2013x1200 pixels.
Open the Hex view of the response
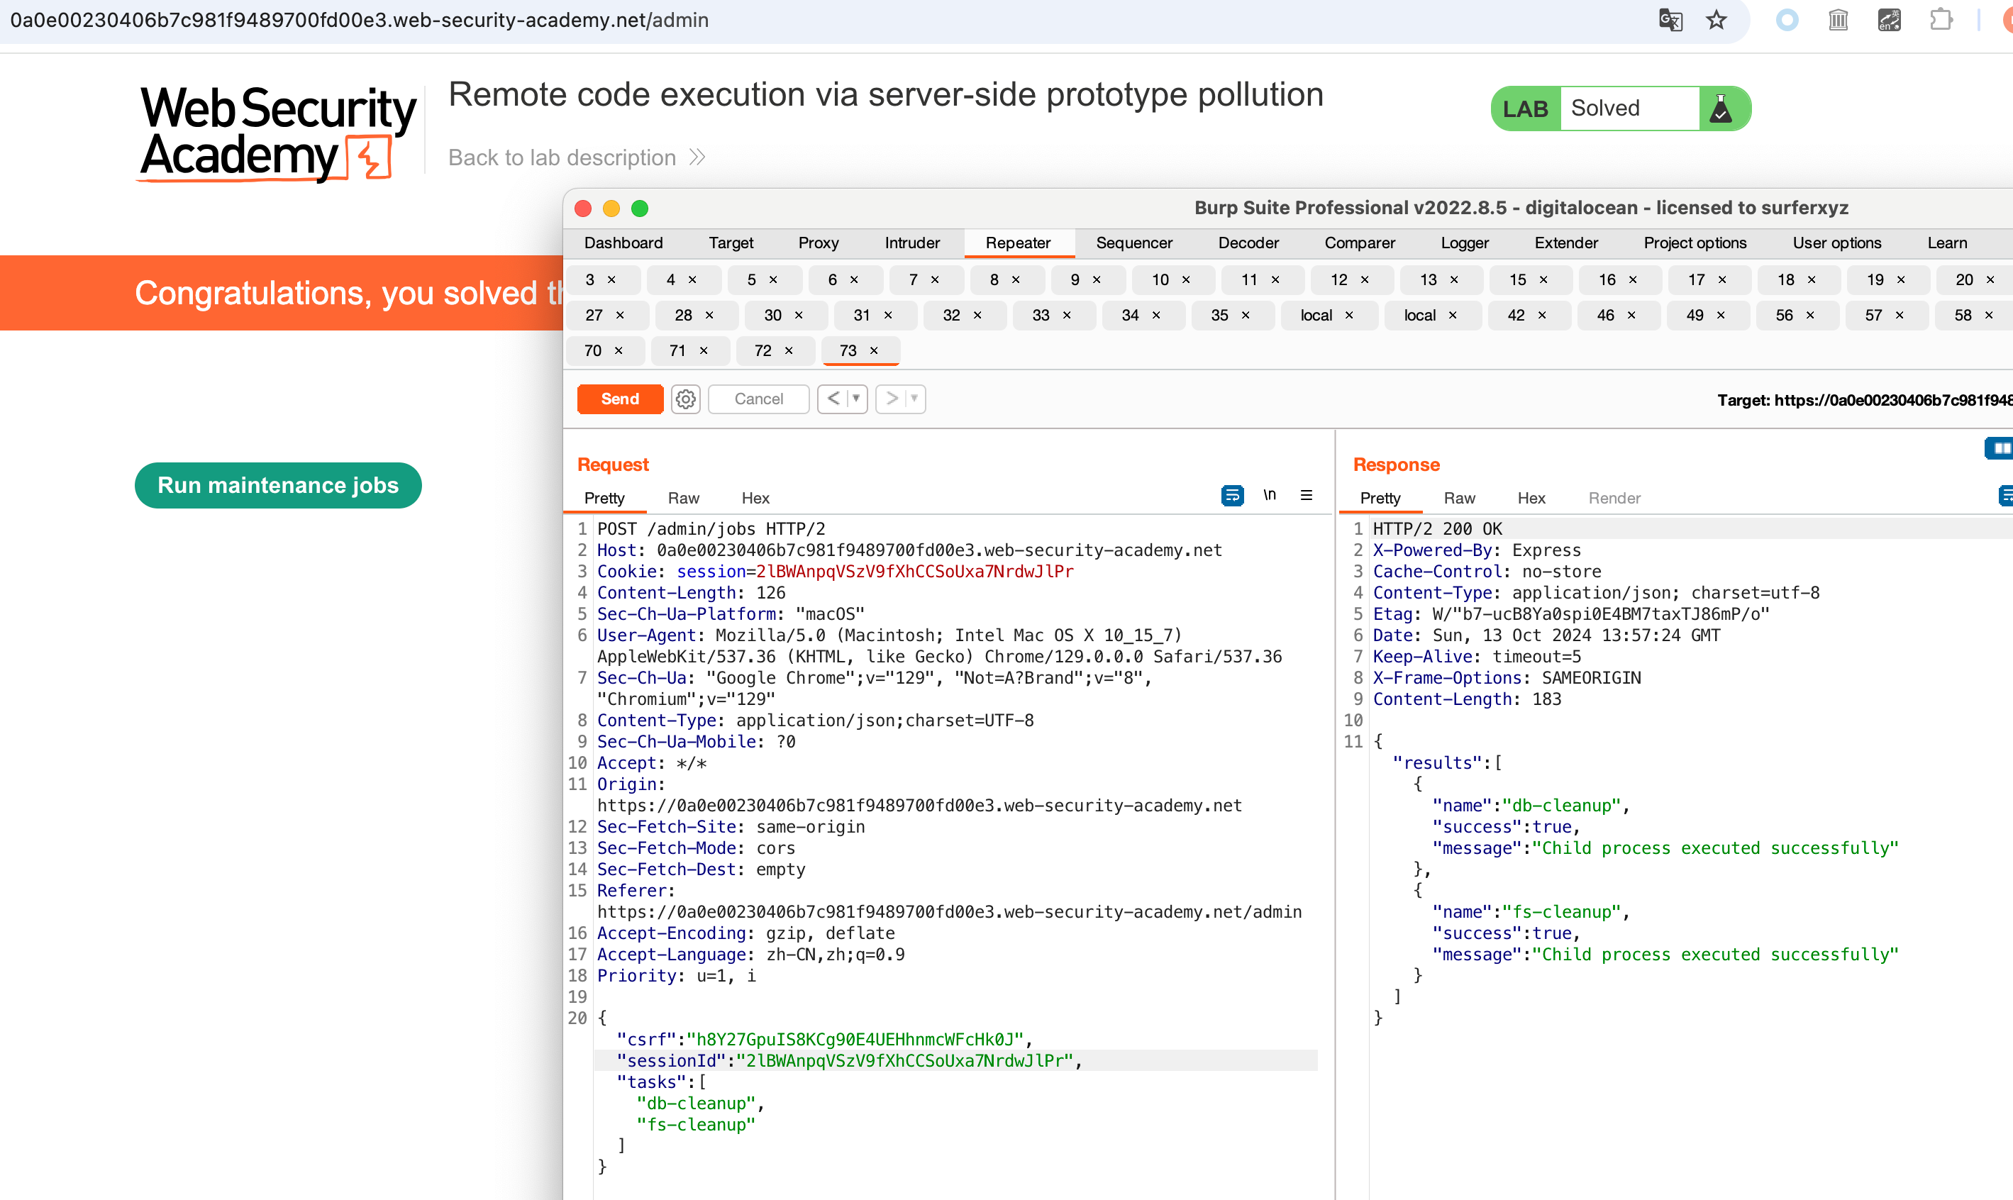click(x=1530, y=498)
